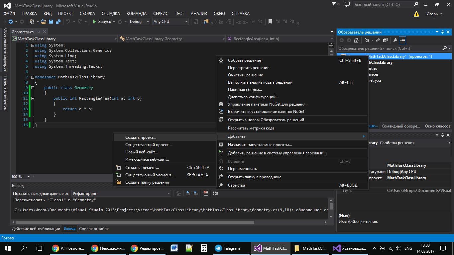Open the 100 % zoom dropdown
The width and height of the screenshot is (454, 255).
pyautogui.click(x=21, y=177)
